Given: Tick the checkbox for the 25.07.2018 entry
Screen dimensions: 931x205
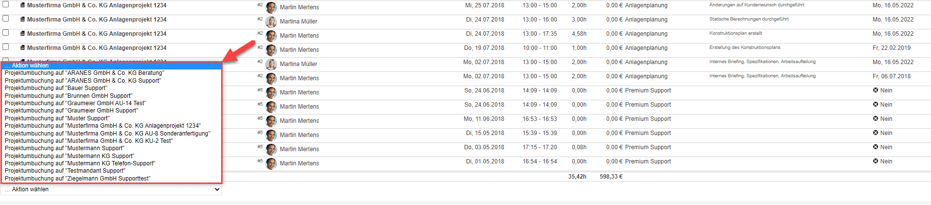Looking at the screenshot, I should click(6, 4).
